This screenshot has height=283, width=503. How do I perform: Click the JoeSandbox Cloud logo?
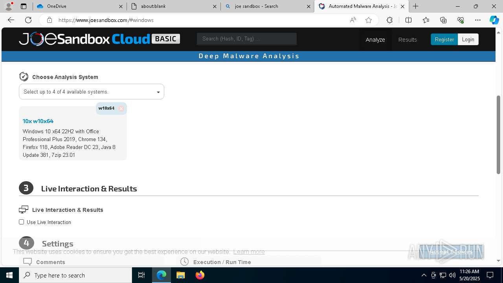(99, 39)
